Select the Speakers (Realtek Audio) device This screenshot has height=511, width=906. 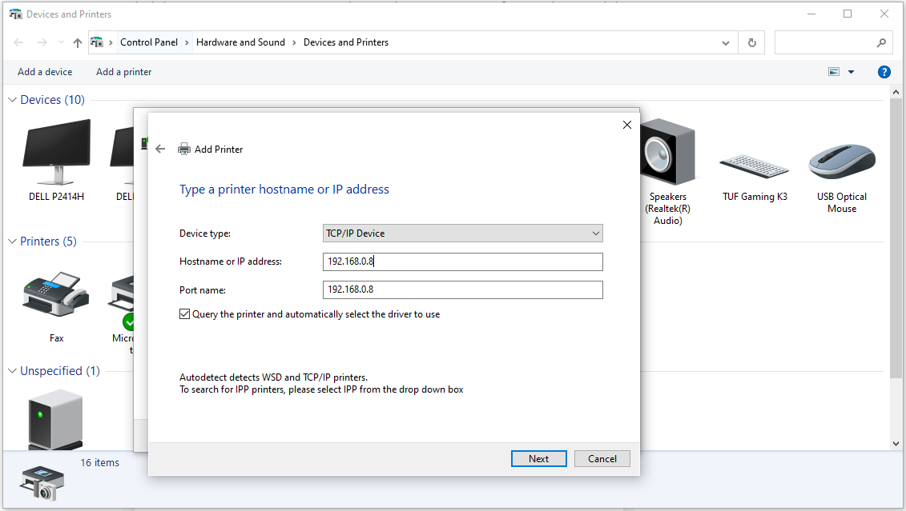tap(667, 154)
